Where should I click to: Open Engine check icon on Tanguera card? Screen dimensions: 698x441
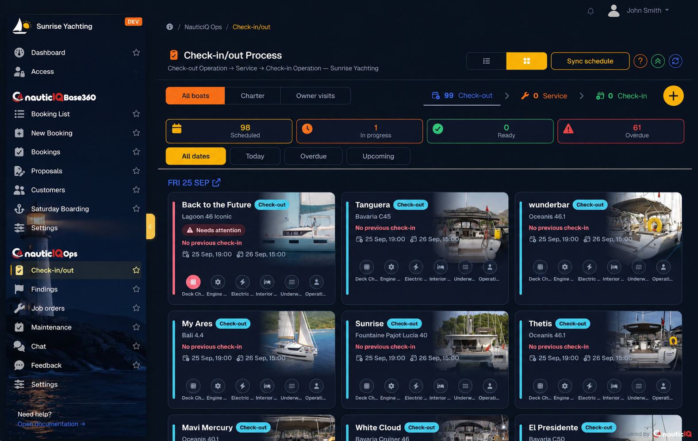click(x=391, y=267)
